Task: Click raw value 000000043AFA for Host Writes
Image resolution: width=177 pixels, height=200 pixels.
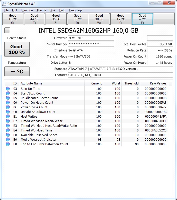Action: 156,117
